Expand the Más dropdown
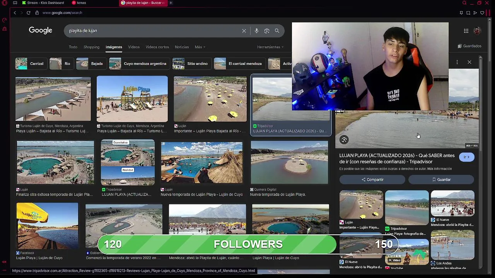Viewport: 495px width, 278px height. (x=200, y=47)
